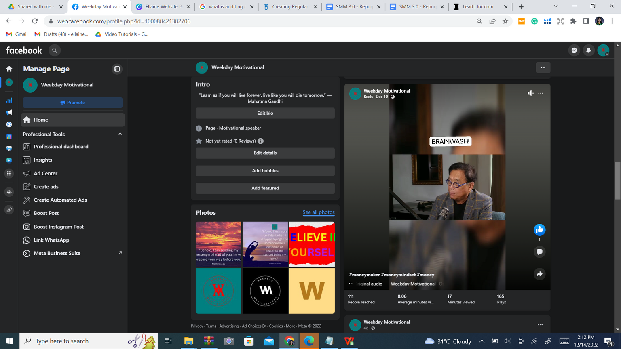Share the reel using arrow icon
The width and height of the screenshot is (621, 349).
click(539, 274)
